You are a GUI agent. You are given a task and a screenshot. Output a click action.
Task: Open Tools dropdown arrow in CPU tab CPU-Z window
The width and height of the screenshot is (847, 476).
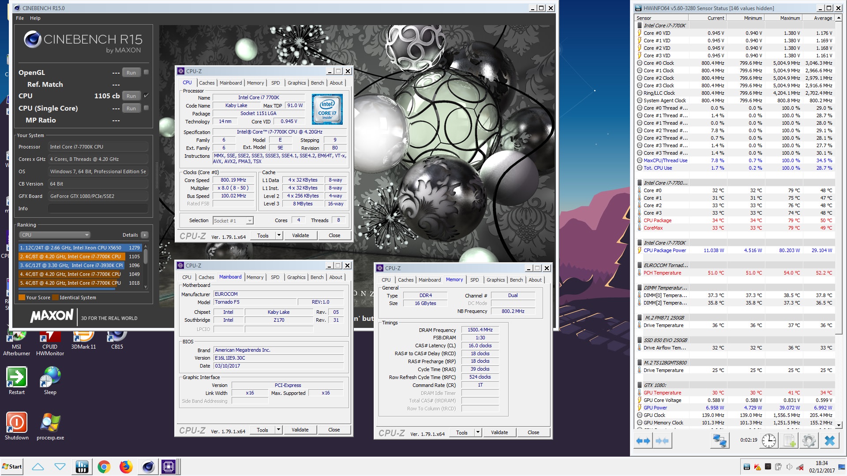tap(279, 235)
